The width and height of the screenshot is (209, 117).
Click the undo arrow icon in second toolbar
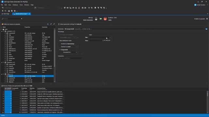(x=6, y=11)
